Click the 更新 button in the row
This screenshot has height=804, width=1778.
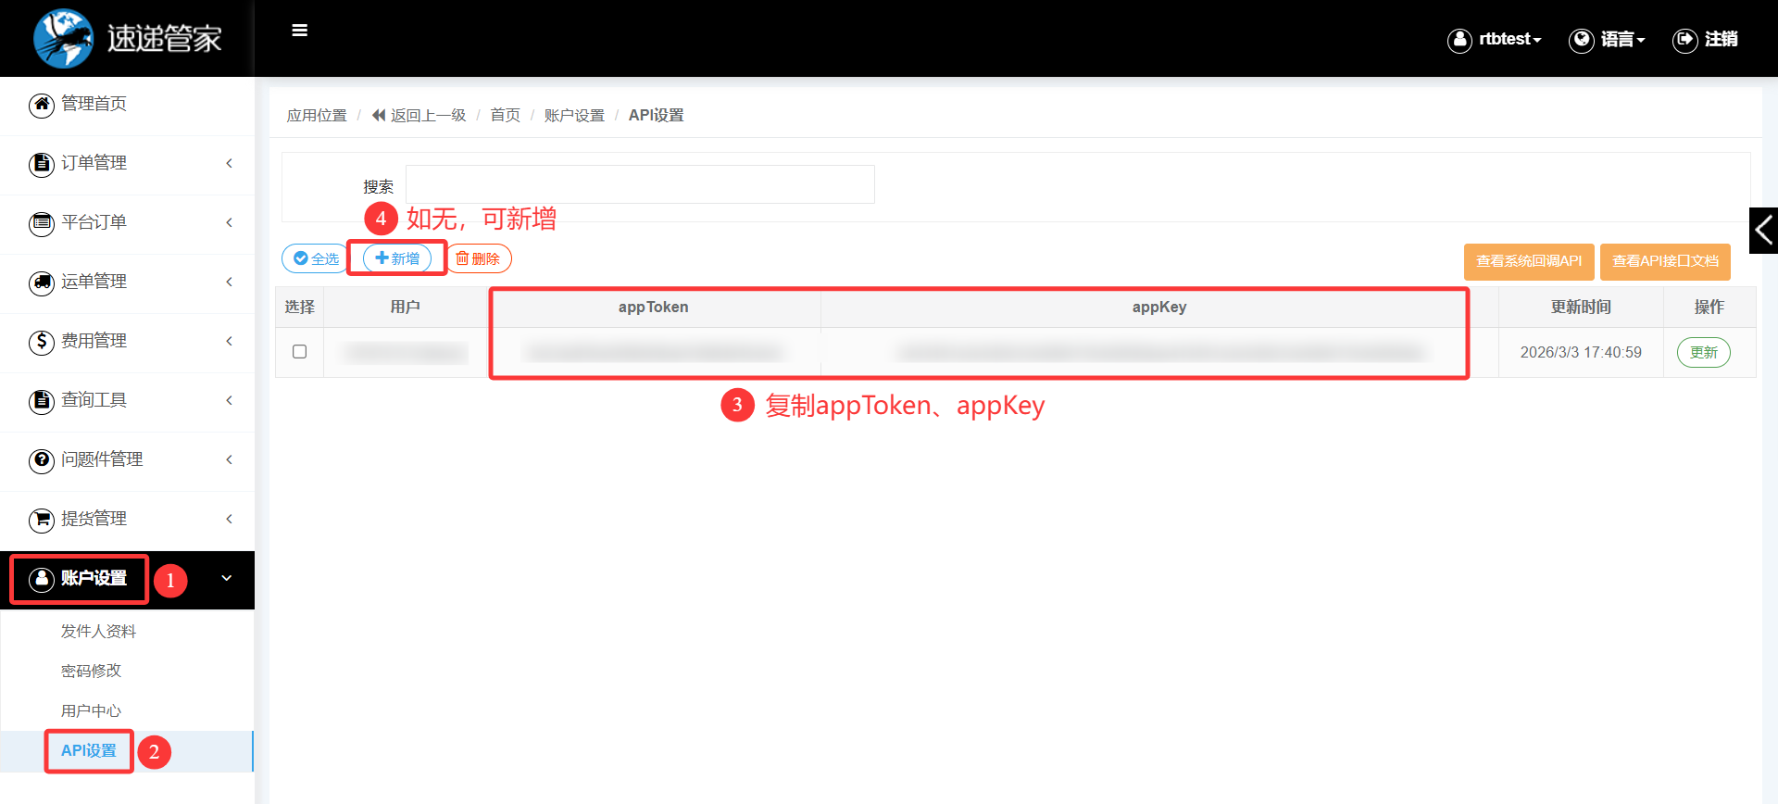click(x=1704, y=352)
